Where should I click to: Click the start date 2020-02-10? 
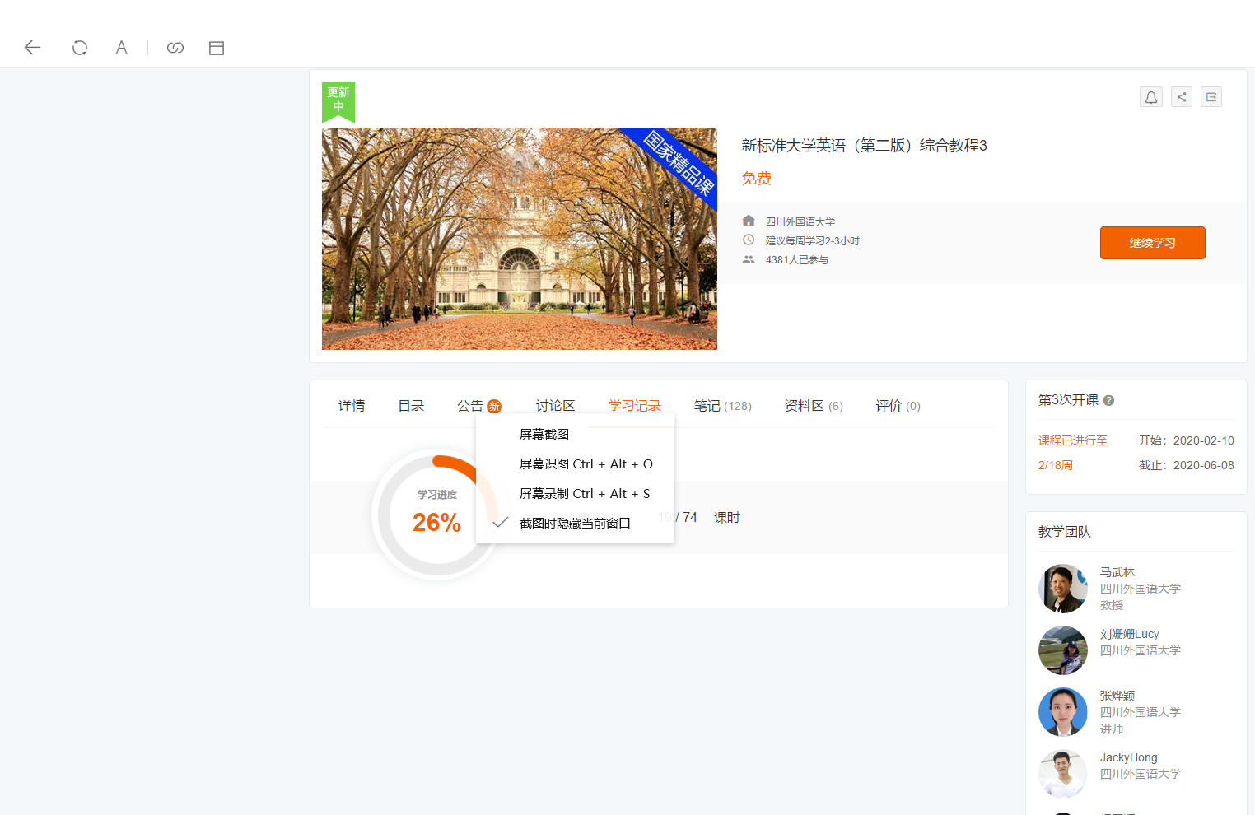point(1204,441)
